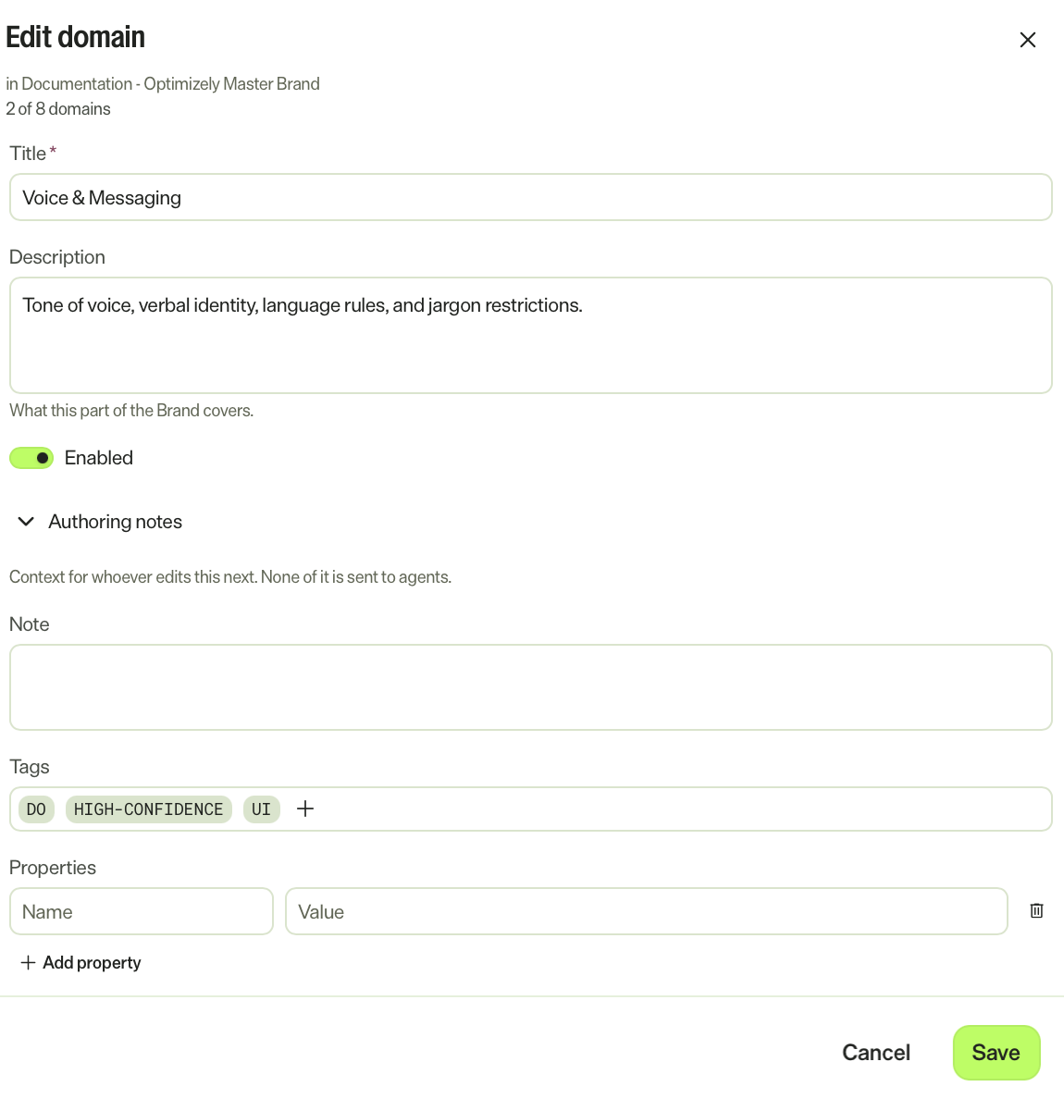Delete the property row with trash icon

(1036, 910)
